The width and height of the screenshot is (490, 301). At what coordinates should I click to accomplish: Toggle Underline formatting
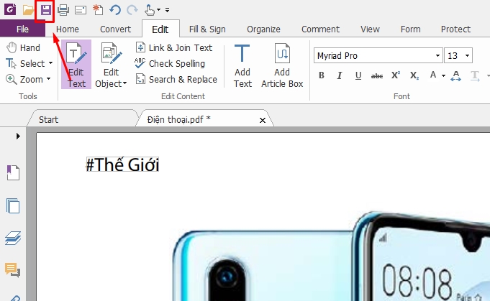click(x=358, y=75)
